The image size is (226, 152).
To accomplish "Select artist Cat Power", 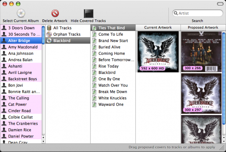I will [21, 104].
